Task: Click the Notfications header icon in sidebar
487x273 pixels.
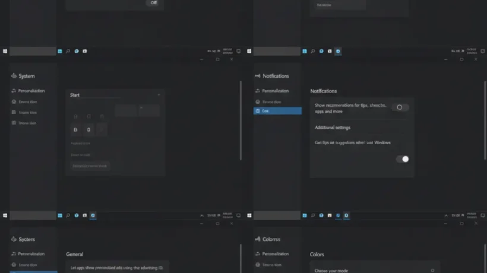Action: (258, 76)
